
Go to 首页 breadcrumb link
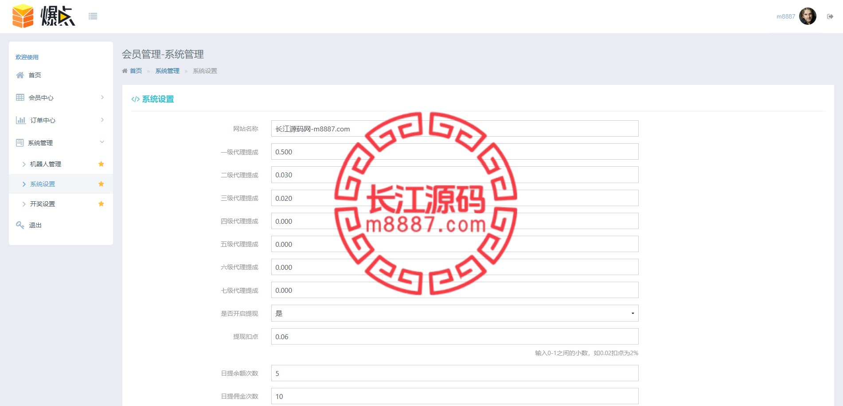coord(136,71)
